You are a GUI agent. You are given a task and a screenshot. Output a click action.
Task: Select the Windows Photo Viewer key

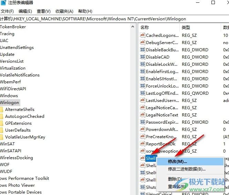[x=17, y=185]
